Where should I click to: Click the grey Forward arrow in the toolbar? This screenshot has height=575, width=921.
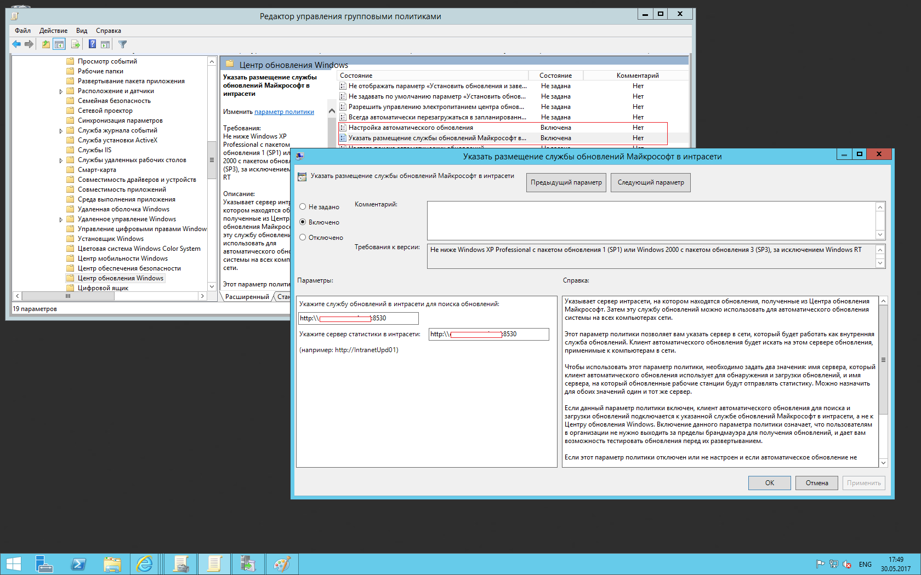tap(29, 44)
